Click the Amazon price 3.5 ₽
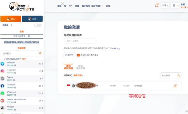The image size is (188, 114). (x=41, y=108)
